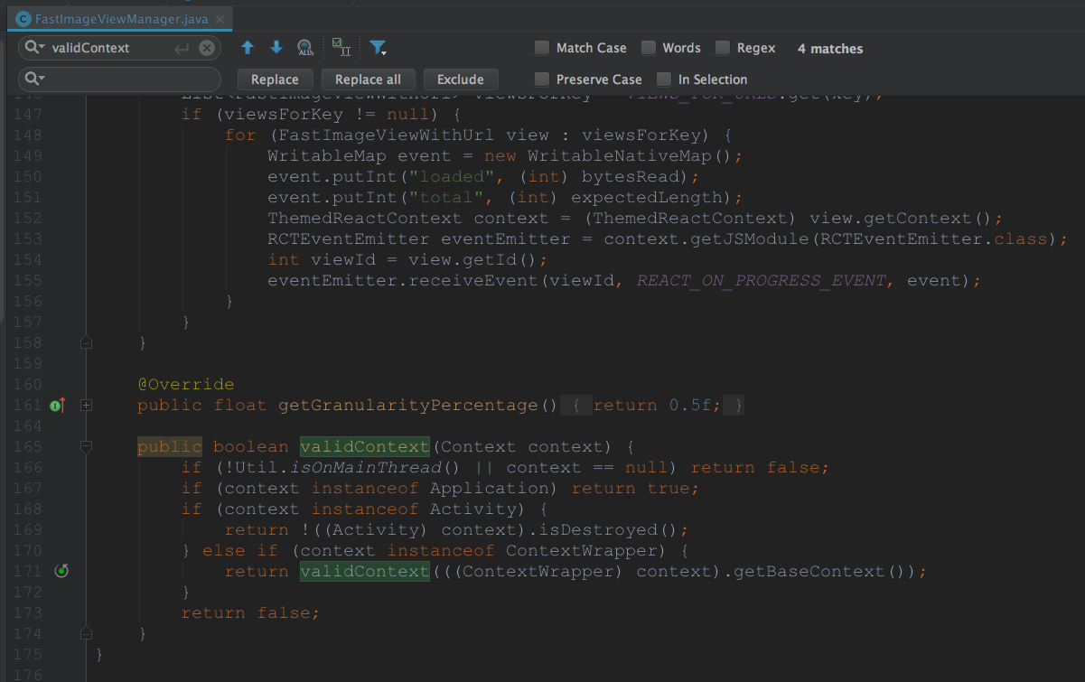
Task: Click the add selection for occurrences icon
Action: pos(341,47)
